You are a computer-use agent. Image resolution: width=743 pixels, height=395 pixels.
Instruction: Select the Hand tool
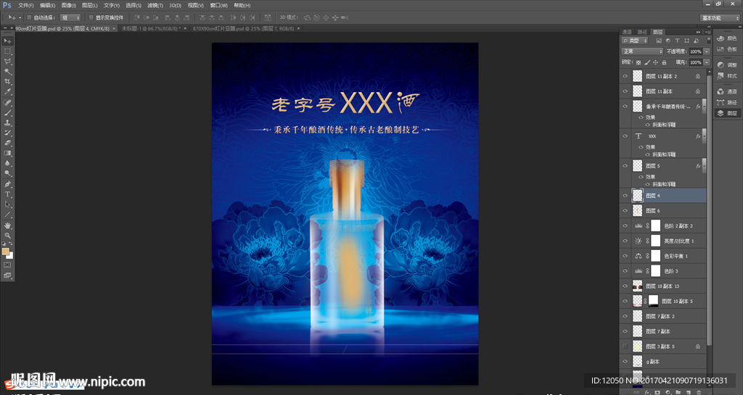[x=7, y=225]
